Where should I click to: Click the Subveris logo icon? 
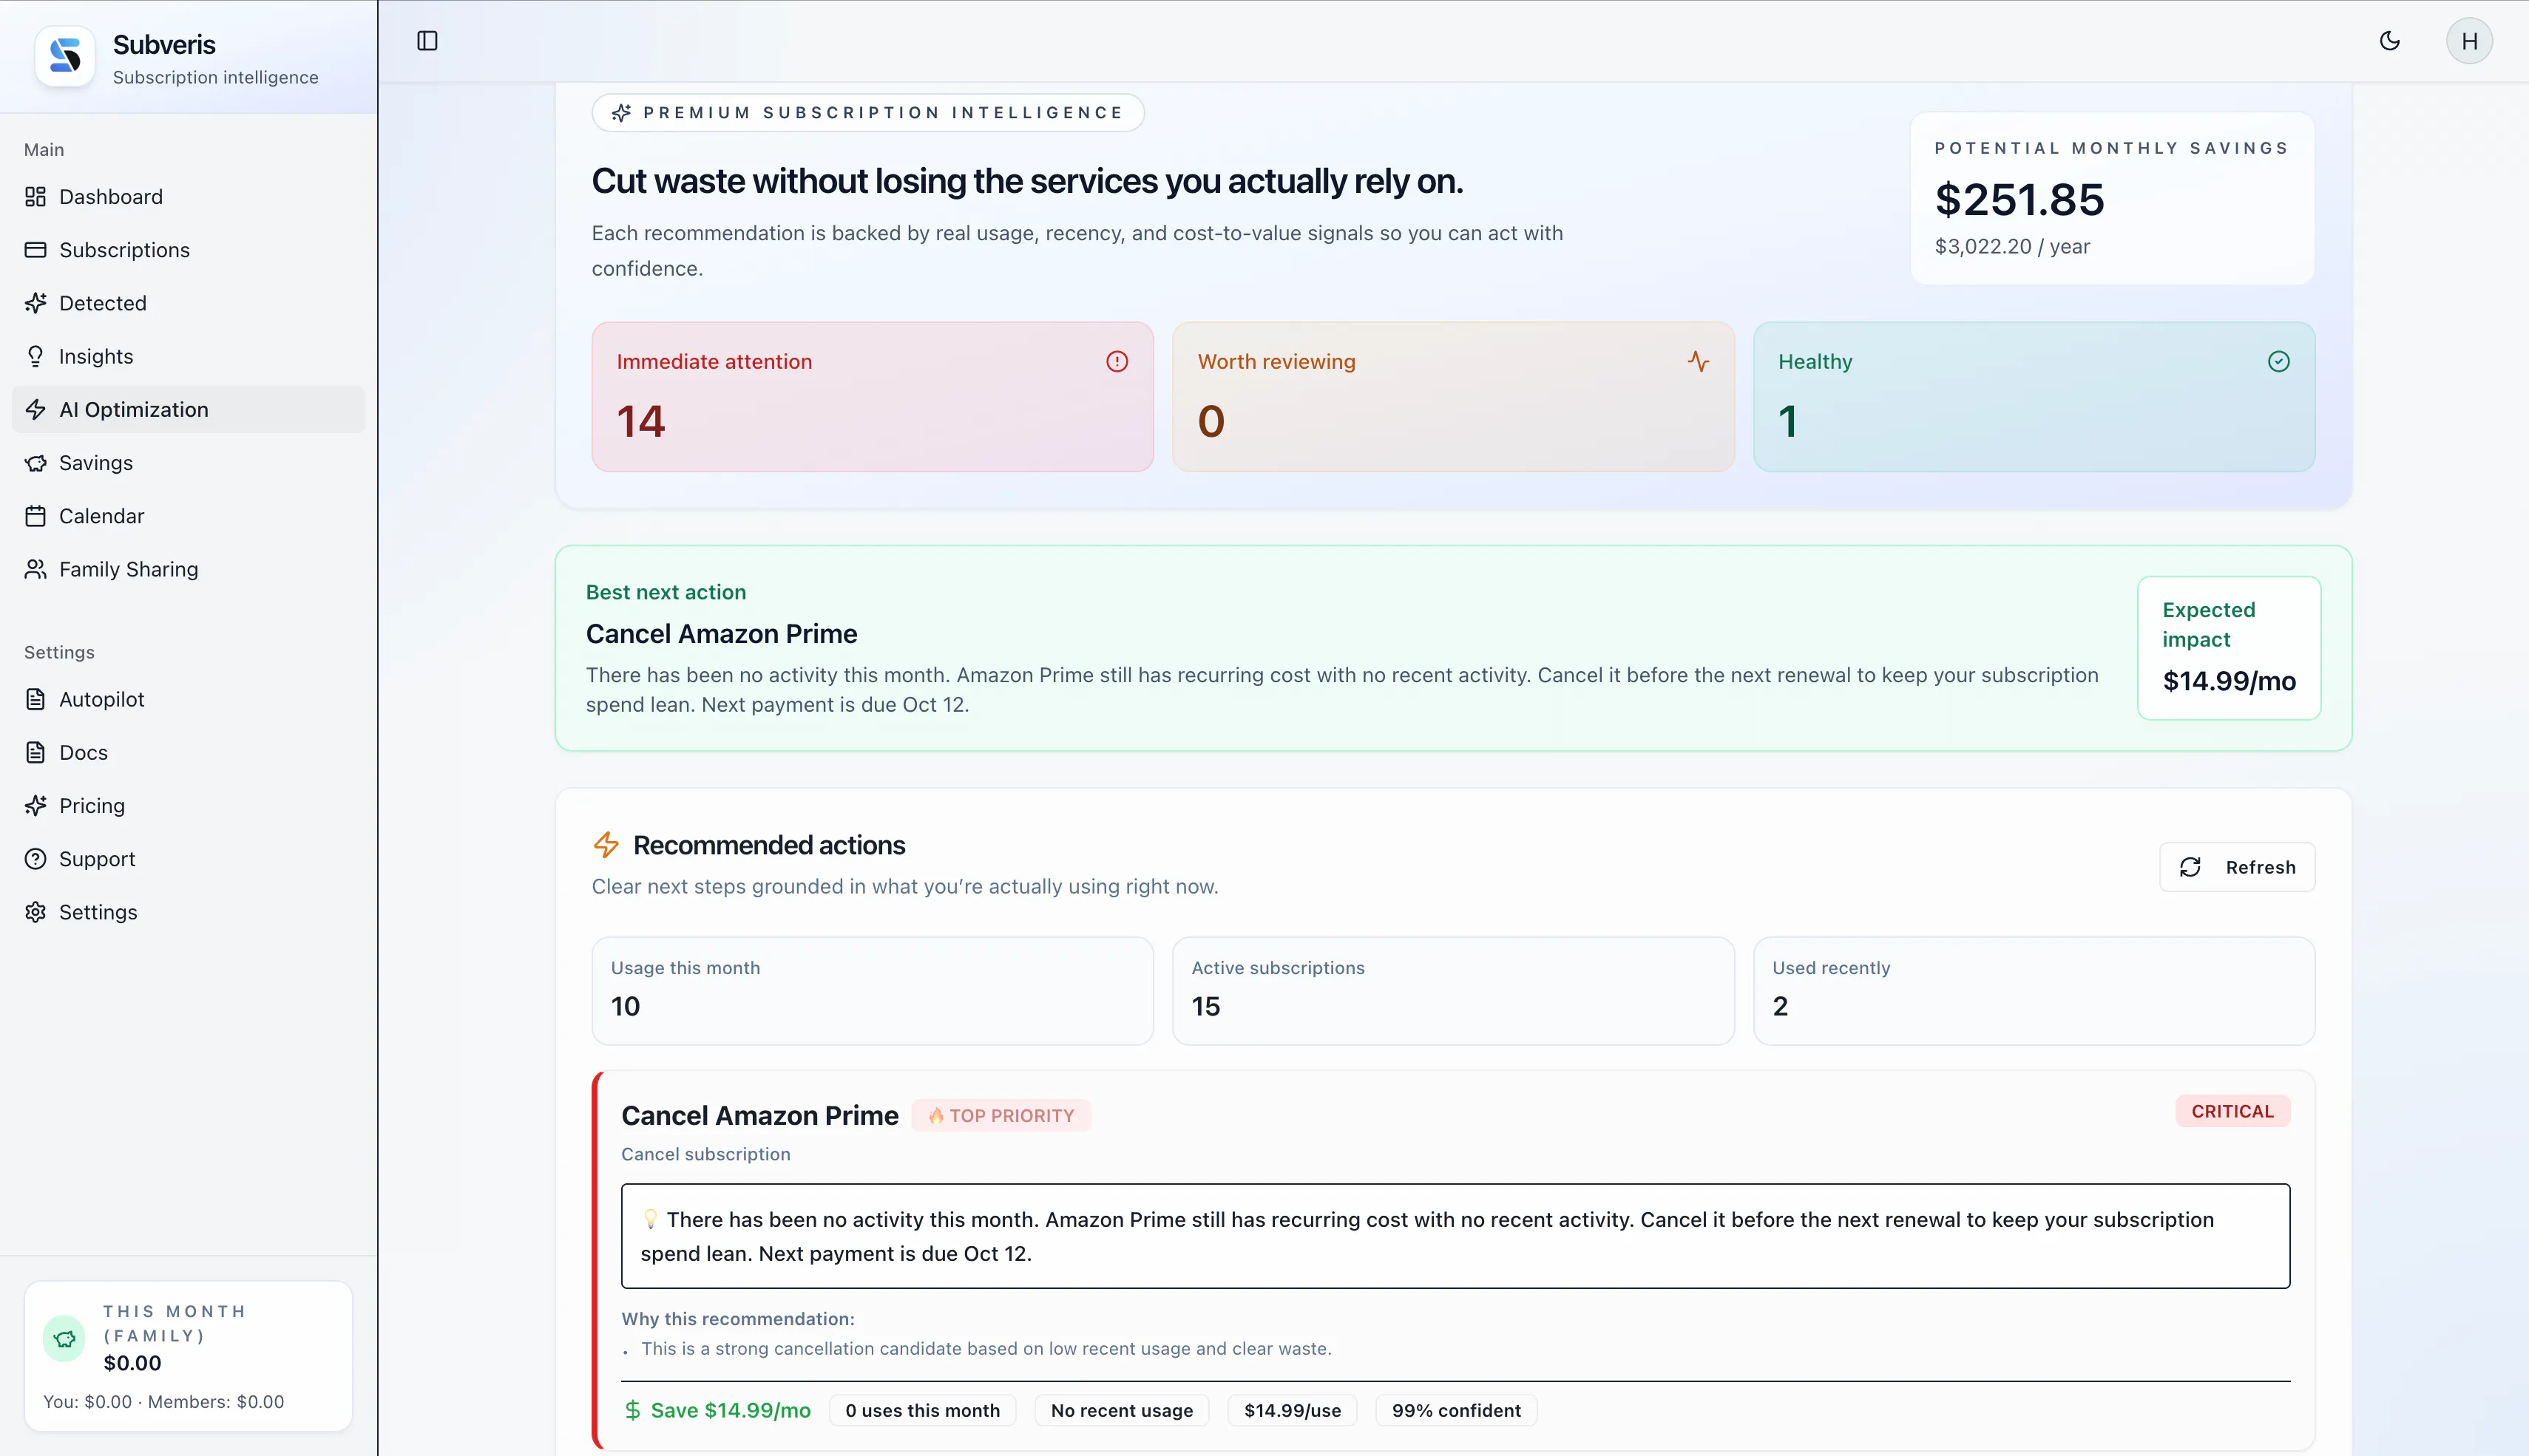click(x=65, y=56)
